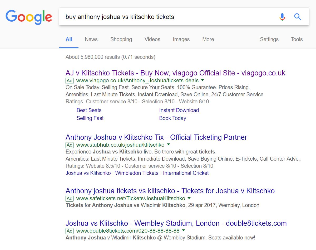Click the Book Today sitelink
The image size is (316, 250).
tap(173, 118)
